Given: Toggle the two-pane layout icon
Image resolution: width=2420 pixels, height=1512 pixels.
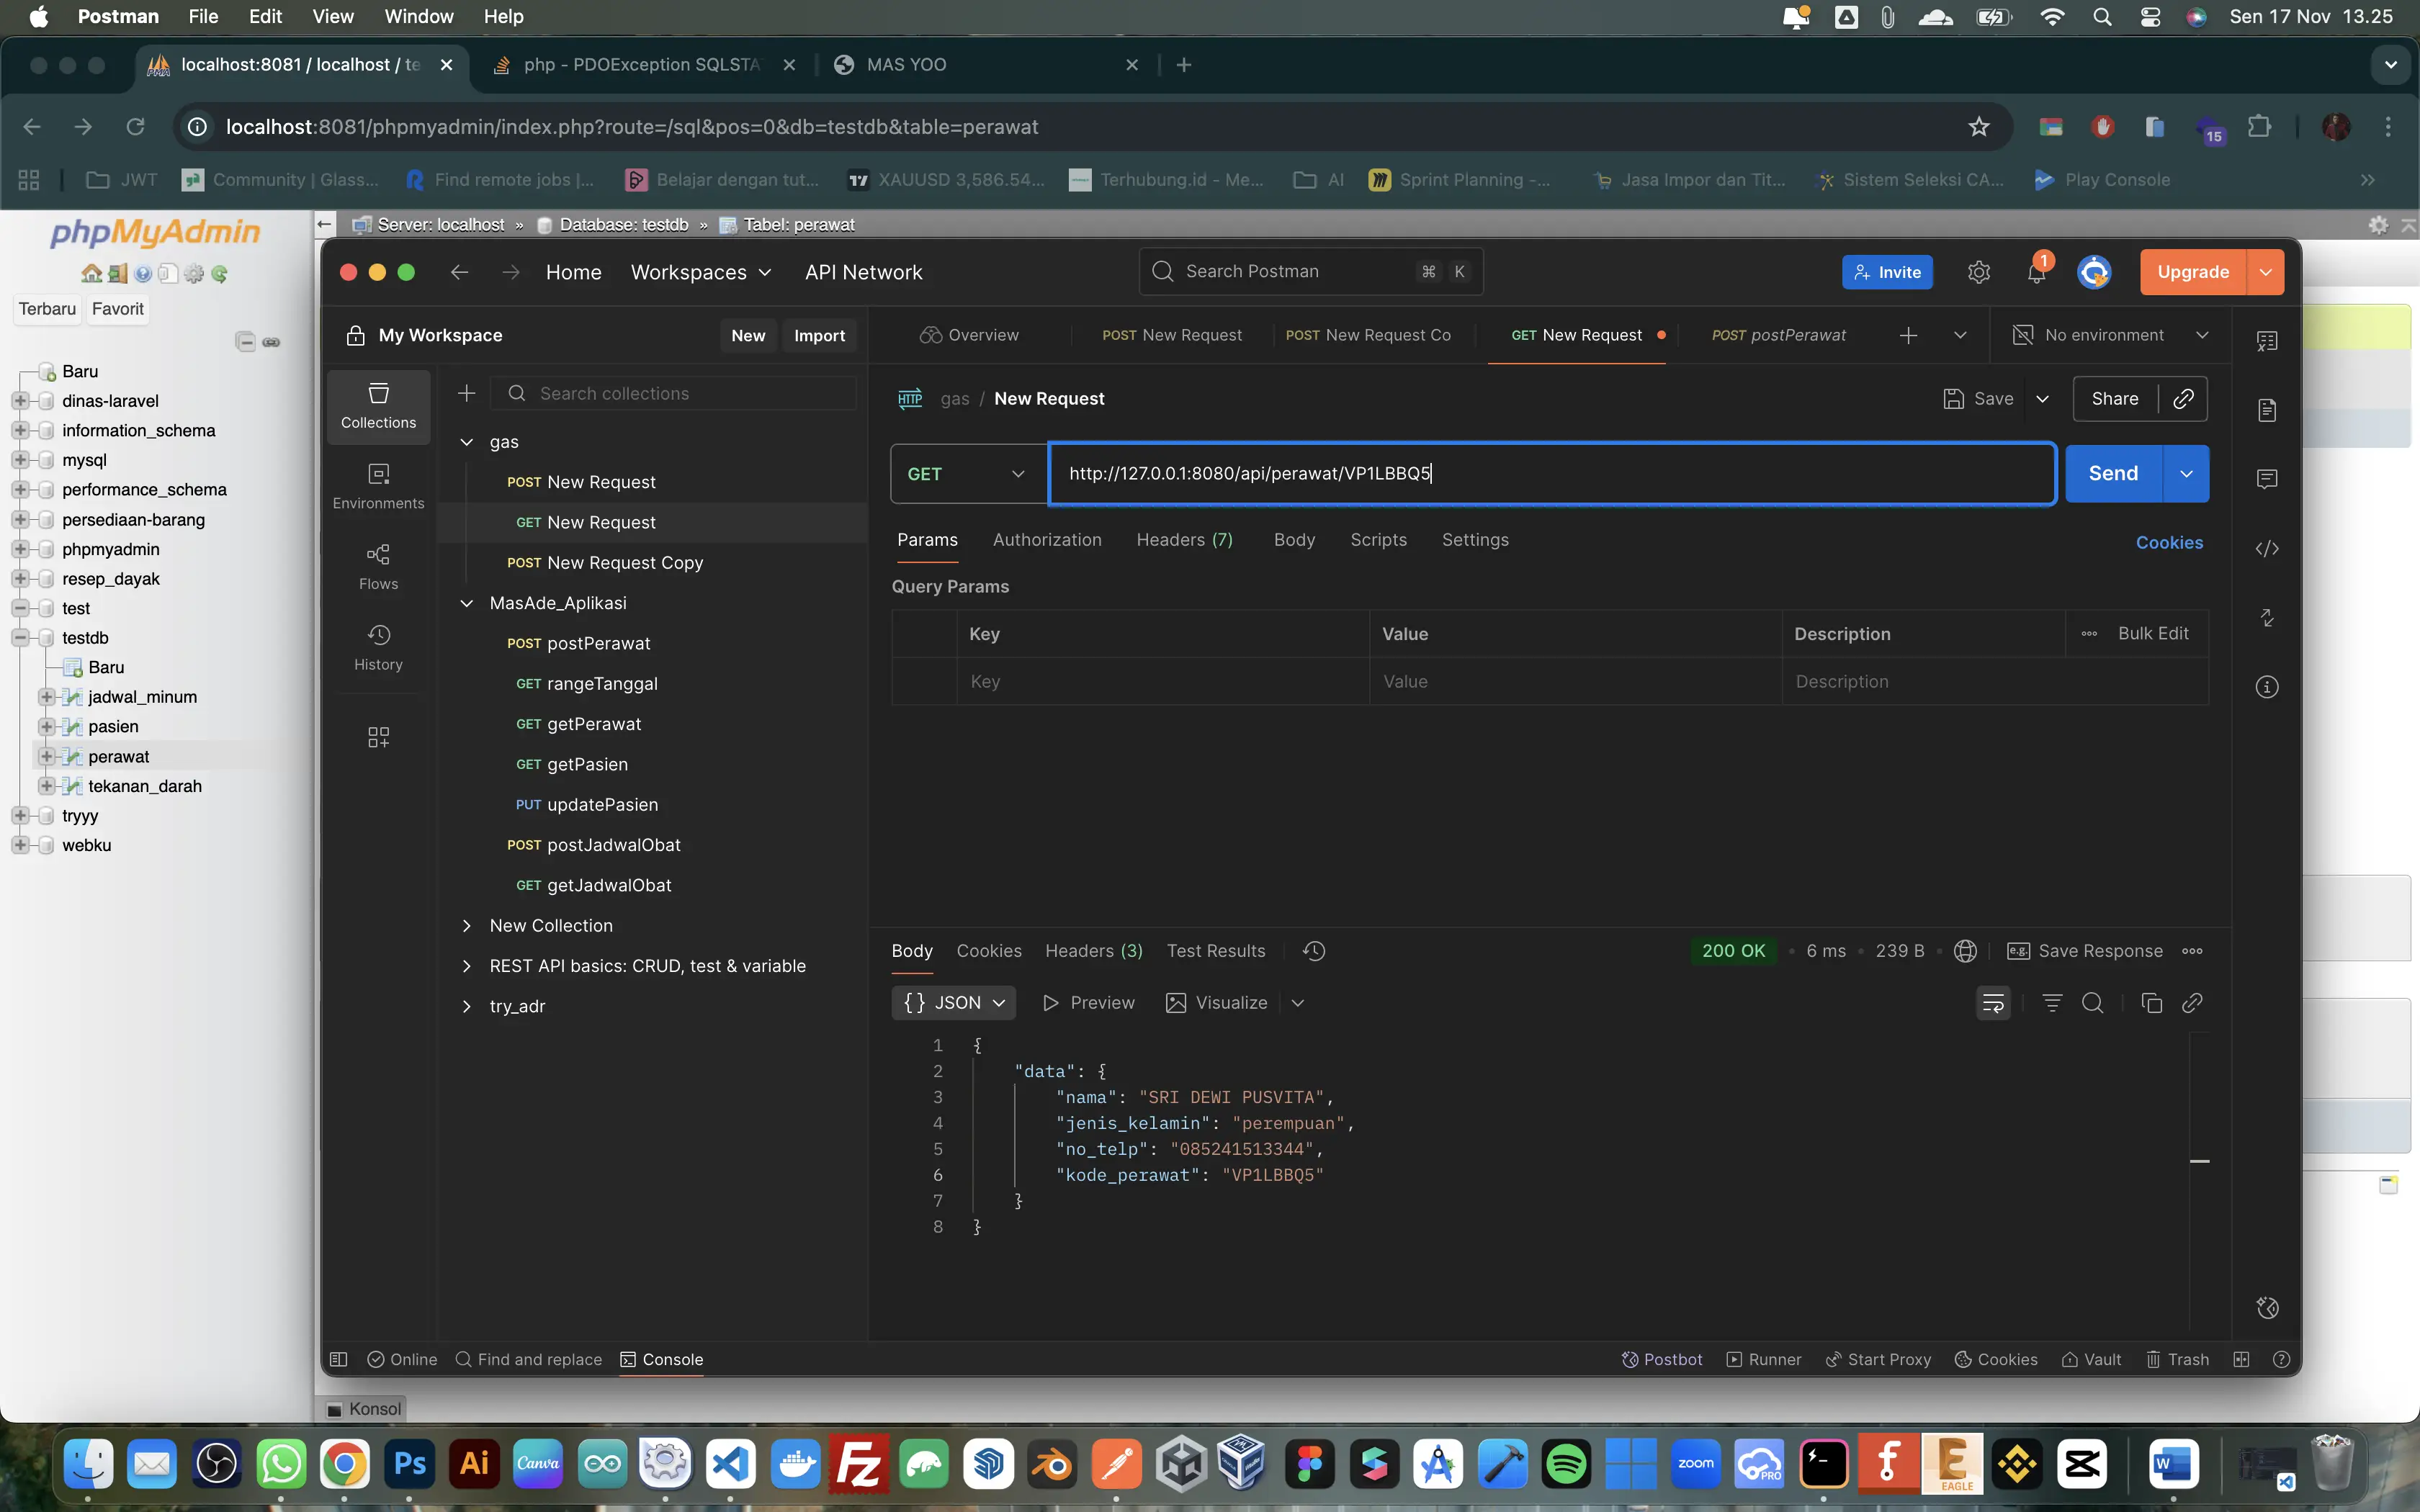Looking at the screenshot, I should click(2241, 1359).
